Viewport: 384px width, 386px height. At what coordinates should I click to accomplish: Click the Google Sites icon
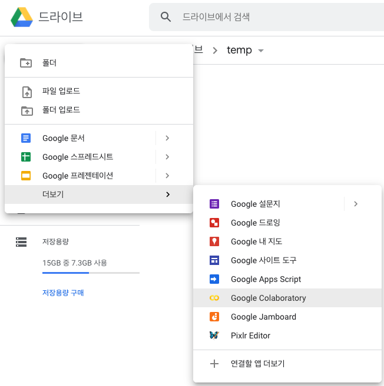[214, 260]
